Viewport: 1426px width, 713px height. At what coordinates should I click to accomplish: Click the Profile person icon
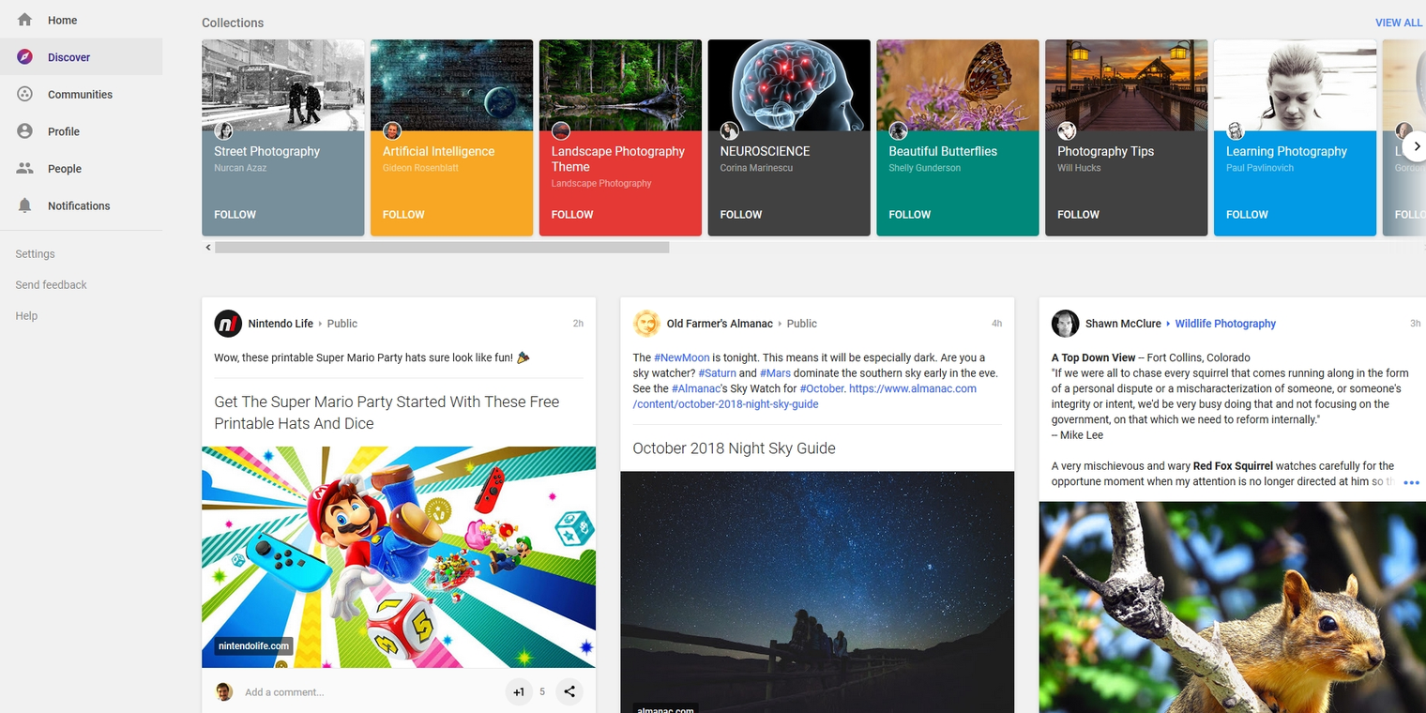click(x=25, y=131)
